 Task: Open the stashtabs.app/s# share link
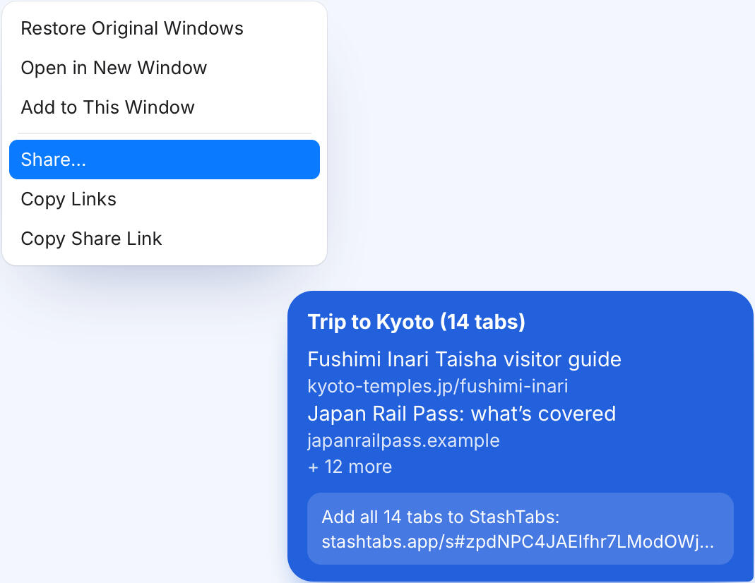pyautogui.click(x=518, y=541)
